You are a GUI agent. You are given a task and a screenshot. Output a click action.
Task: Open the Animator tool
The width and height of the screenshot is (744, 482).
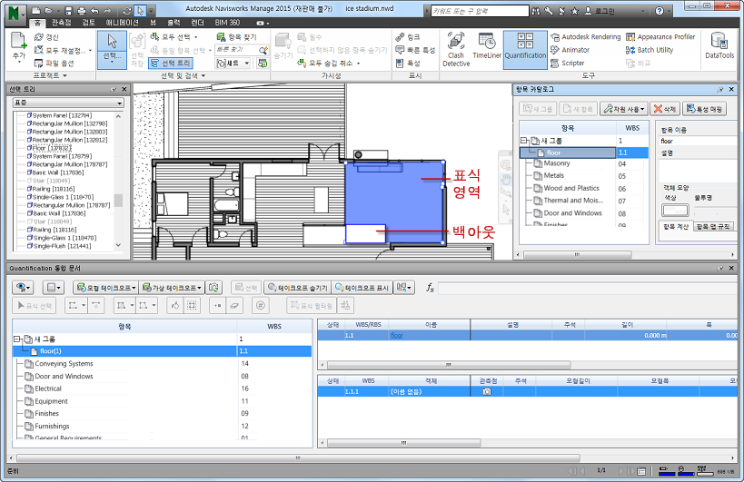[x=570, y=50]
